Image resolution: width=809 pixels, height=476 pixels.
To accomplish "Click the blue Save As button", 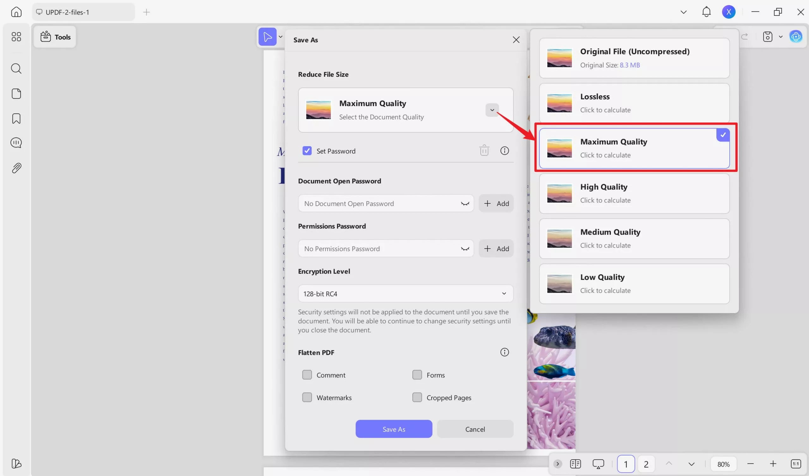I will 393,429.
